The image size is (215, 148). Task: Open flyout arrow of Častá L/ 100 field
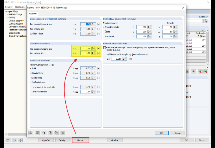pos(151,32)
